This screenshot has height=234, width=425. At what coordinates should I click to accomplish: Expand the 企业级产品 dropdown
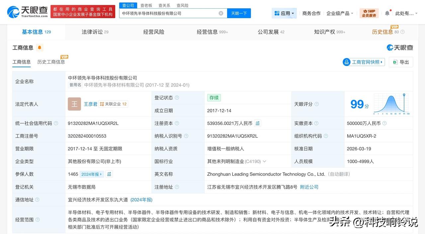click(340, 13)
